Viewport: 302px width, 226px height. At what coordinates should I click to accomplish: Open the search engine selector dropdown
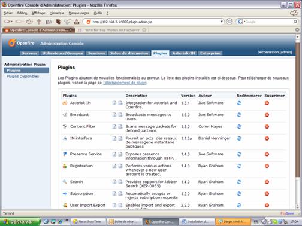(x=241, y=22)
